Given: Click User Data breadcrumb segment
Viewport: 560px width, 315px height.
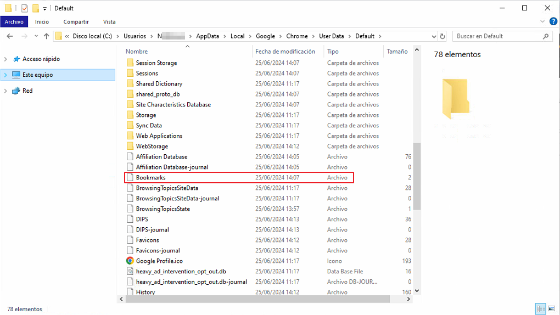Looking at the screenshot, I should pyautogui.click(x=332, y=36).
